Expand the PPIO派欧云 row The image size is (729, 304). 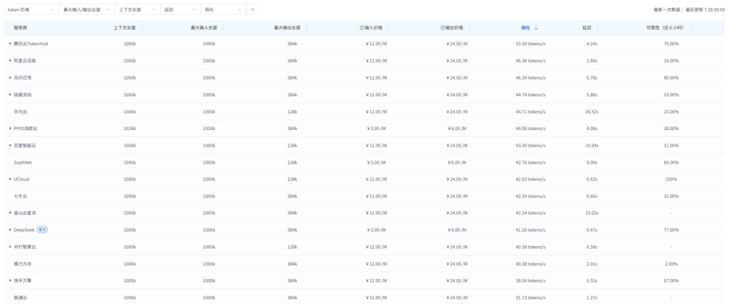pos(10,129)
